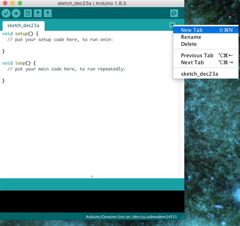The image size is (240, 226).
Task: Click the void setup() line
Action: [20, 34]
